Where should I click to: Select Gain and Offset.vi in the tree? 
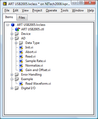38,70
